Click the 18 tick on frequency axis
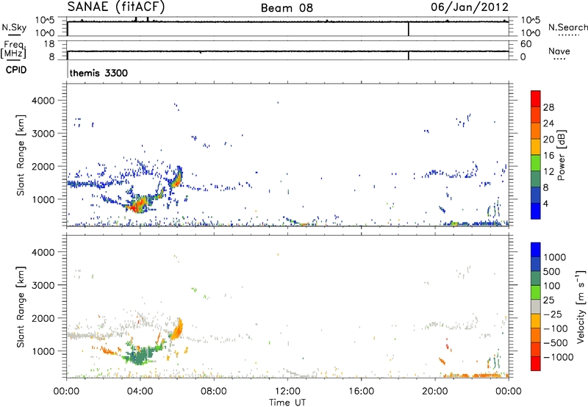 pos(49,44)
